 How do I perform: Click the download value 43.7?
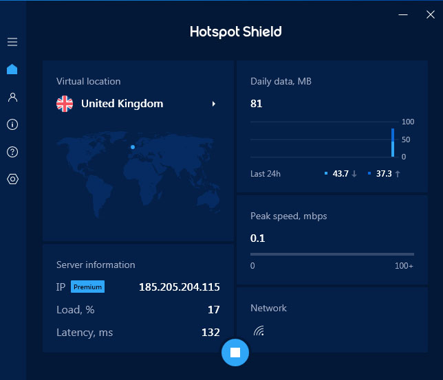click(x=341, y=174)
